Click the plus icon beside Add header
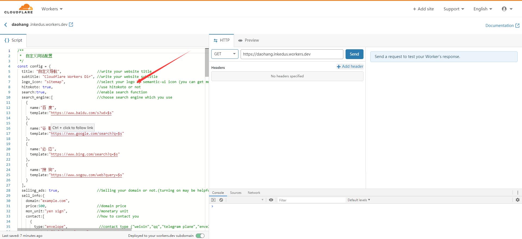Image resolution: width=522 pixels, height=239 pixels. pyautogui.click(x=339, y=66)
